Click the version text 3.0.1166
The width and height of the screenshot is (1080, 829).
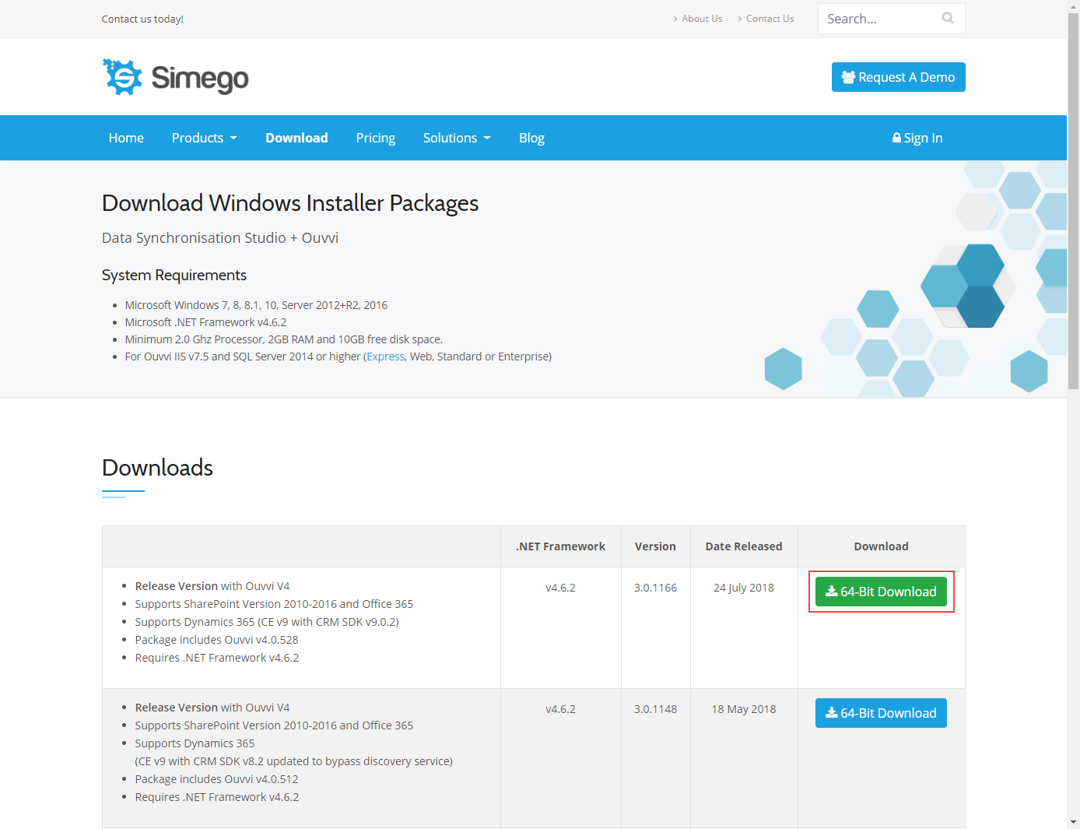[655, 588]
